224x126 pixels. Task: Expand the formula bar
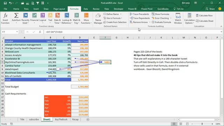(221, 32)
